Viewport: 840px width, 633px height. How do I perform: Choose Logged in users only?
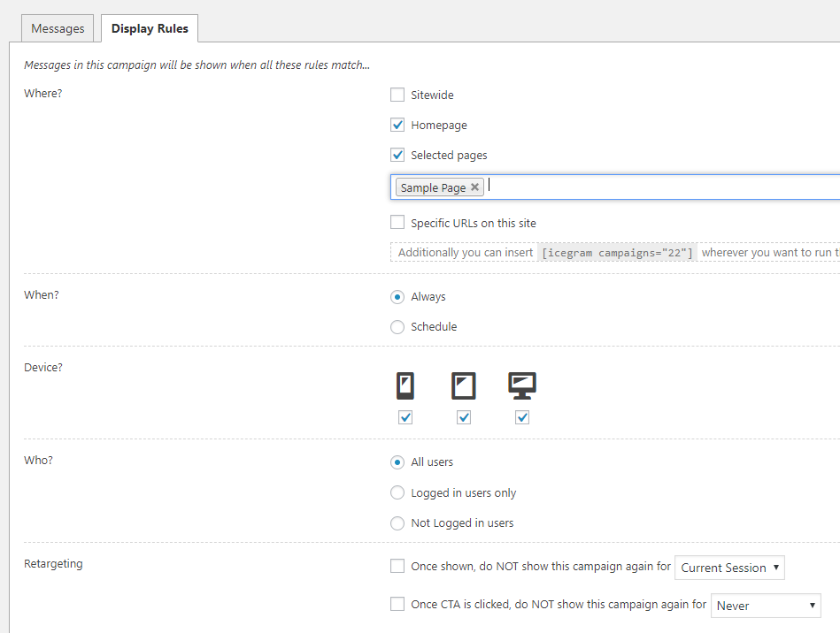pyautogui.click(x=397, y=493)
